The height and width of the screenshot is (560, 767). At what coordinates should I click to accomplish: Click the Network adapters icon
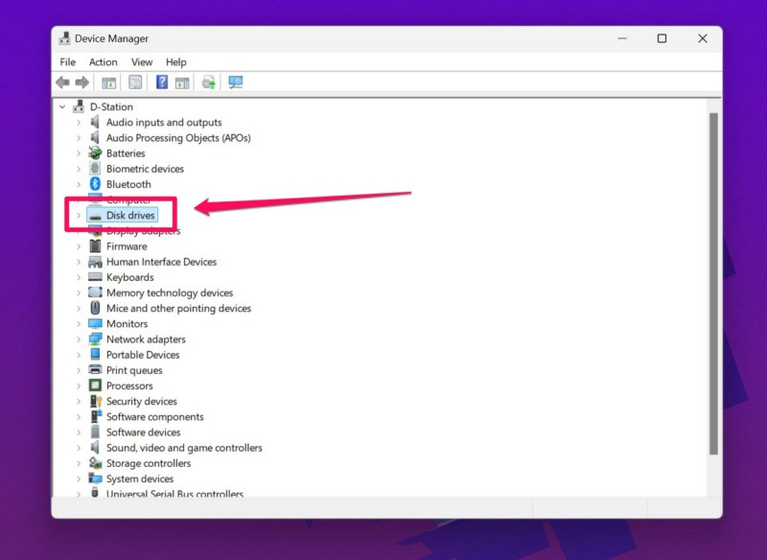[95, 339]
